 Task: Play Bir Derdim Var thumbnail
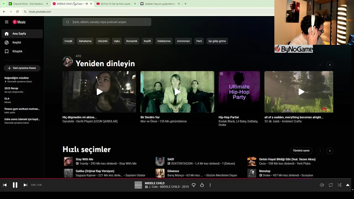point(177,92)
